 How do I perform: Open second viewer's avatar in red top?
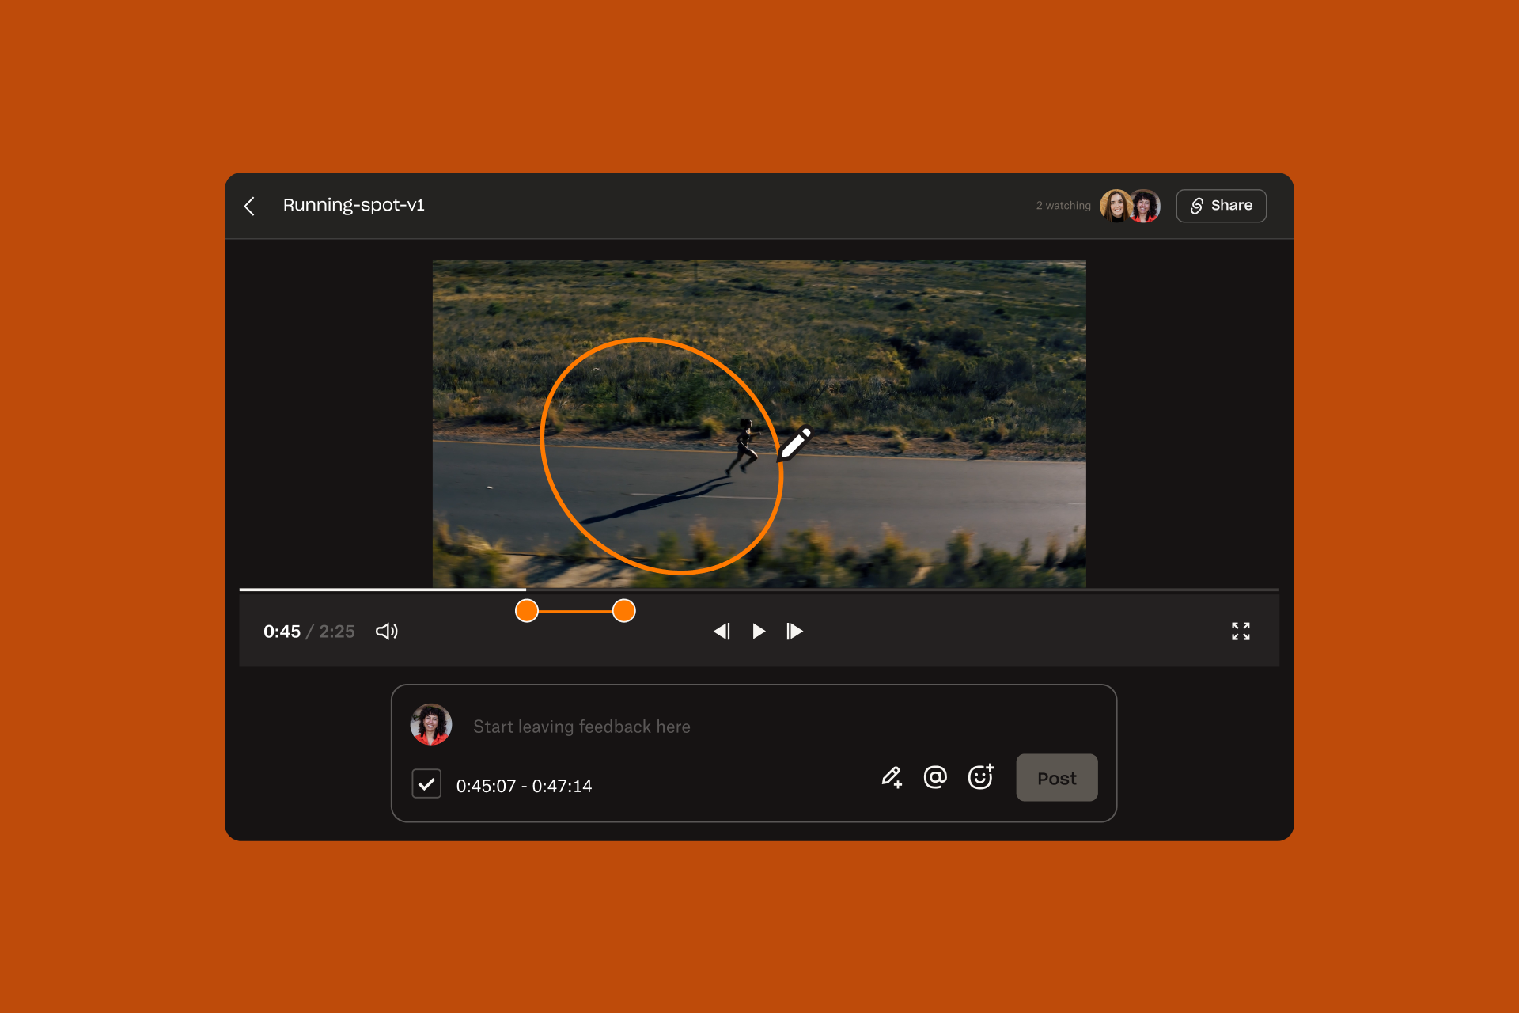point(1145,206)
